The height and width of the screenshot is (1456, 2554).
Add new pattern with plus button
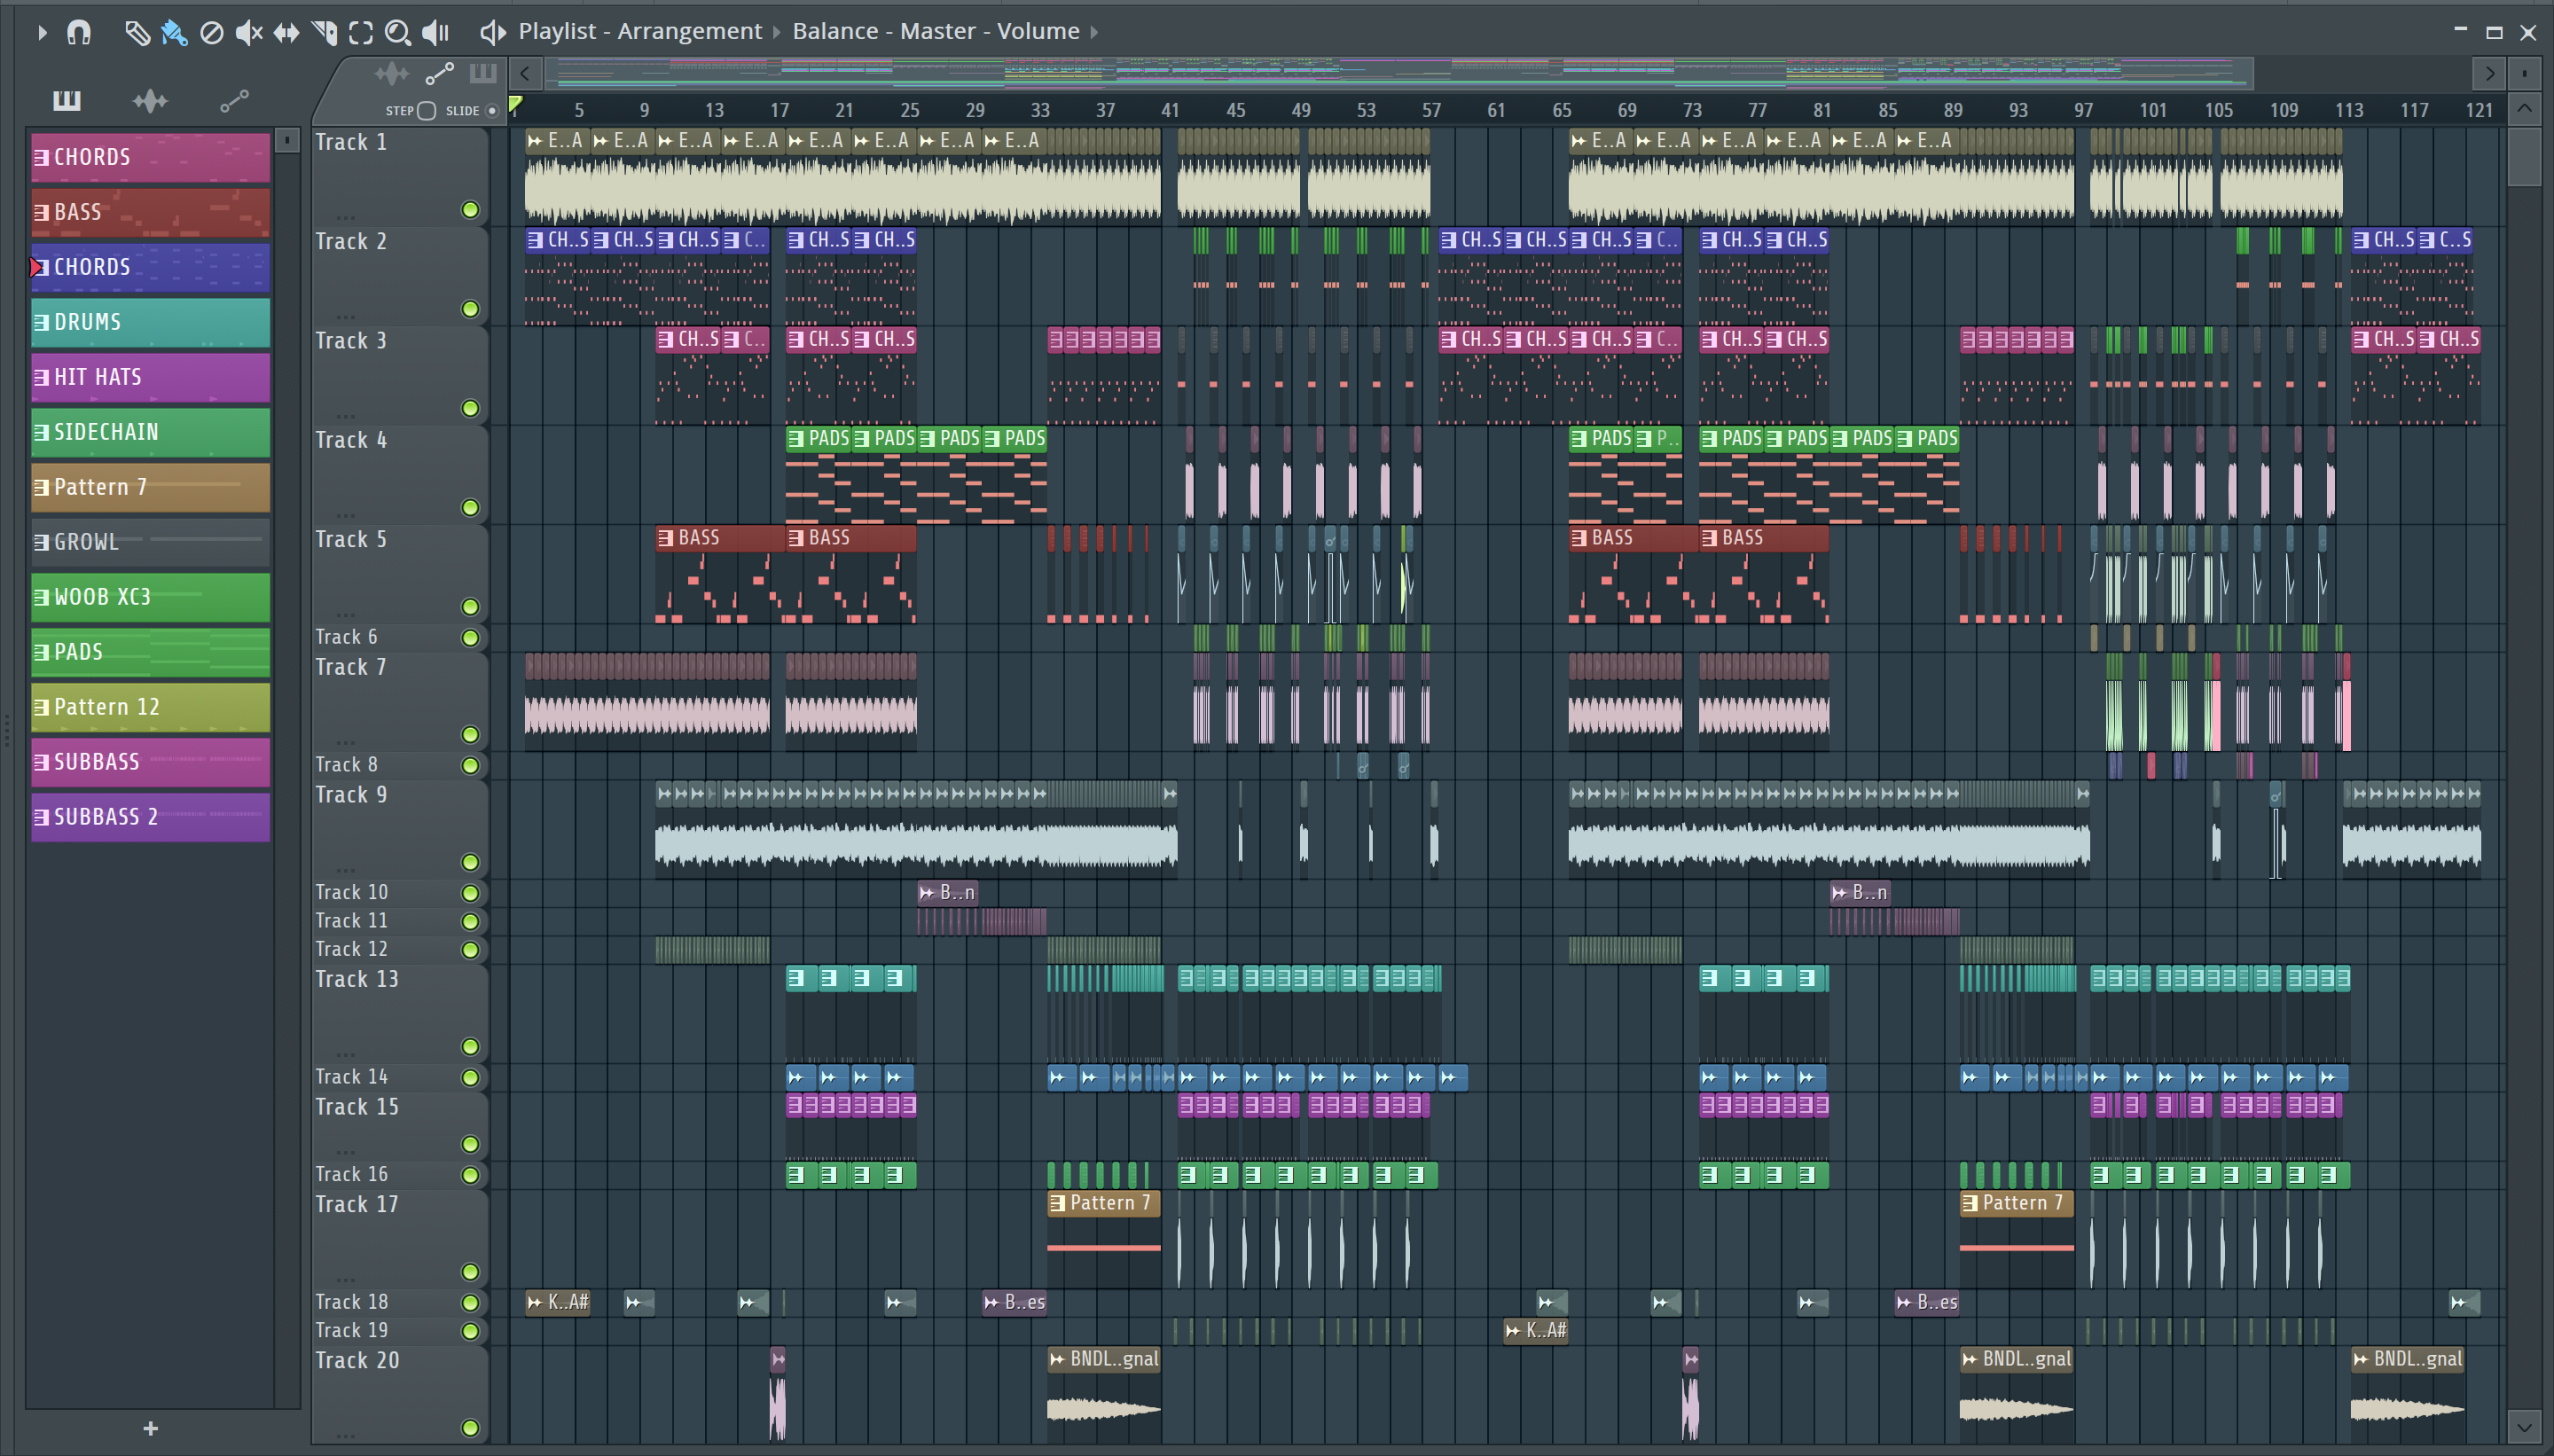tap(151, 1428)
